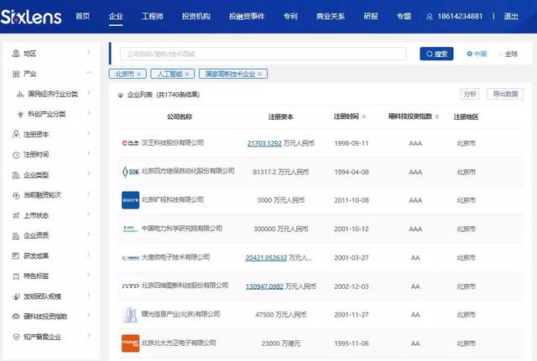
Task: Click the 北京北大方正电子 orange logo
Action: [x=131, y=343]
